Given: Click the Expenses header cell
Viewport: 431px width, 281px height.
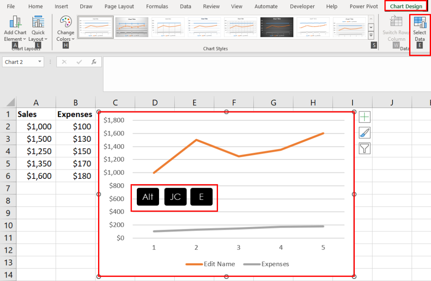Looking at the screenshot, I should click(x=76, y=114).
